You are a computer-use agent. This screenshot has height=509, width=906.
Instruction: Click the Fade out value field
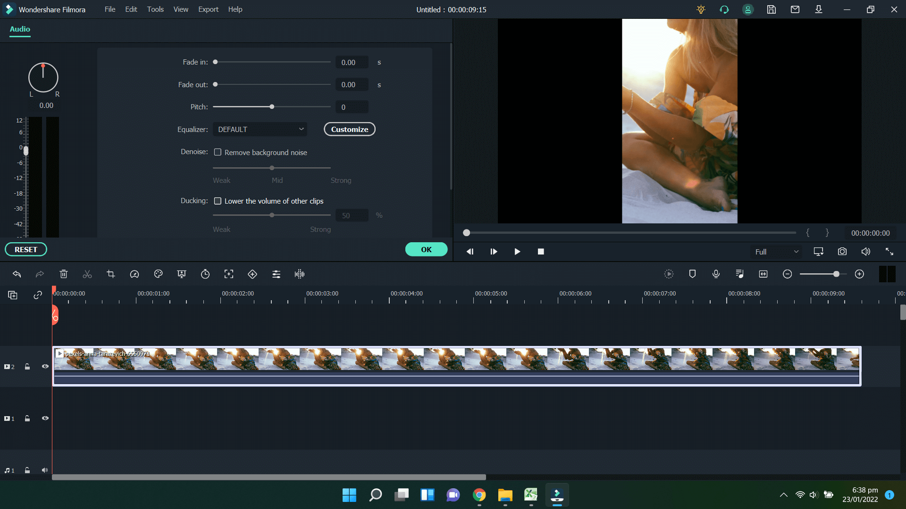click(352, 85)
